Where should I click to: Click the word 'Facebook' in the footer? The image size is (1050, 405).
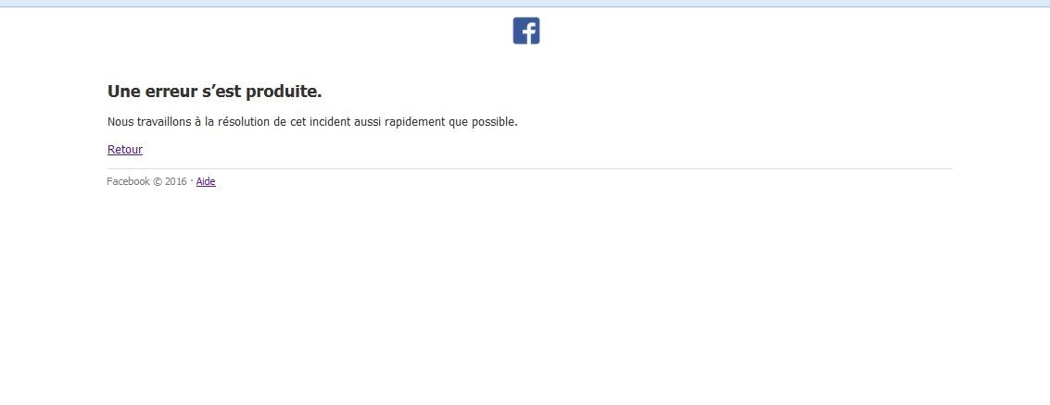pyautogui.click(x=129, y=182)
